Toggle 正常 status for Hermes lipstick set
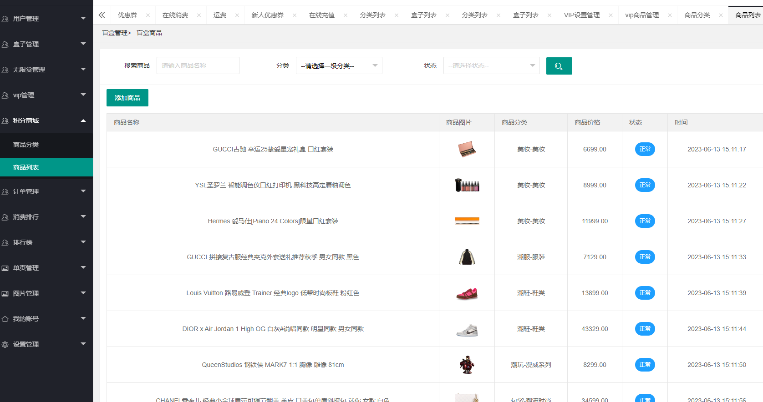The height and width of the screenshot is (402, 763). coord(645,221)
